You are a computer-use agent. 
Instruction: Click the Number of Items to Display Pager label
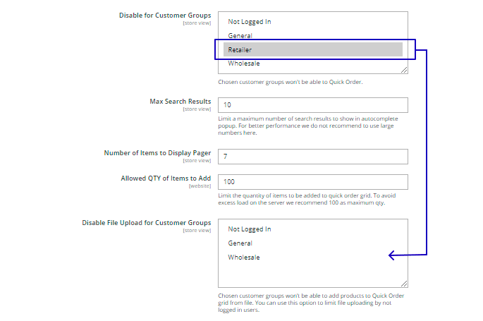coord(157,153)
